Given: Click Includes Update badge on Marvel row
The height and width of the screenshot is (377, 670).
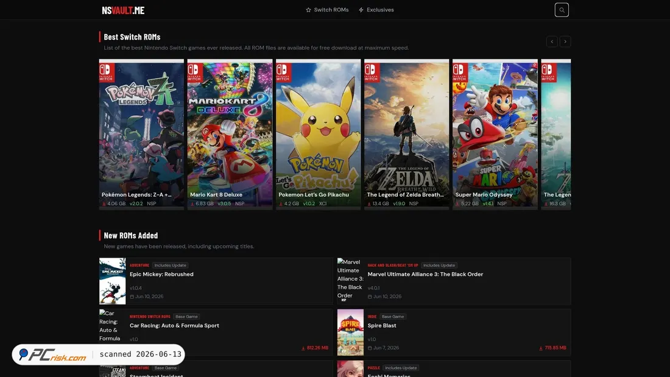Looking at the screenshot, I should [439, 266].
